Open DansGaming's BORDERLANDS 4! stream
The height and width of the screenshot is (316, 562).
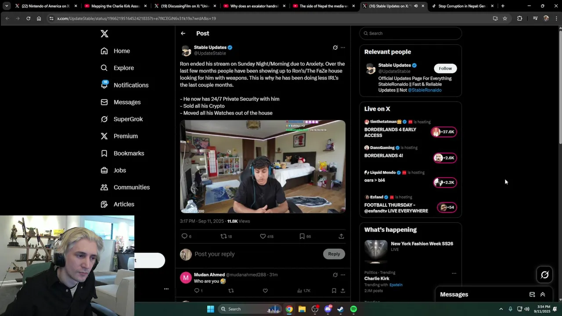411,154
